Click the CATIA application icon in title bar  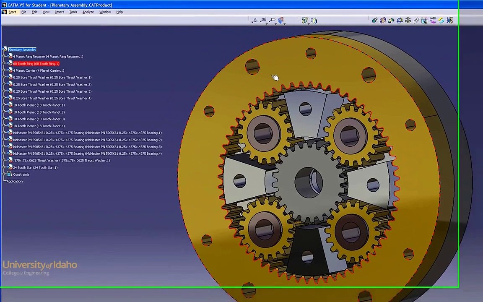pos(4,5)
